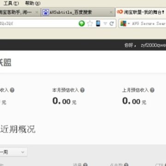Click the zyf2000qwe username link

(154, 45)
